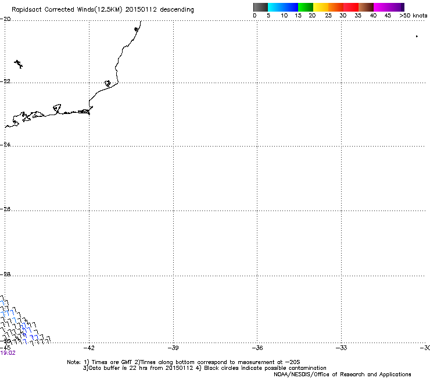Viewport: 430px width, 378px height.
Task: Click the '-45' longitude axis label
Action: tap(5, 348)
